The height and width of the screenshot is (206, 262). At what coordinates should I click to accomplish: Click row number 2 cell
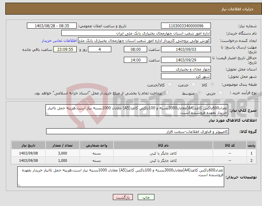click(251, 160)
